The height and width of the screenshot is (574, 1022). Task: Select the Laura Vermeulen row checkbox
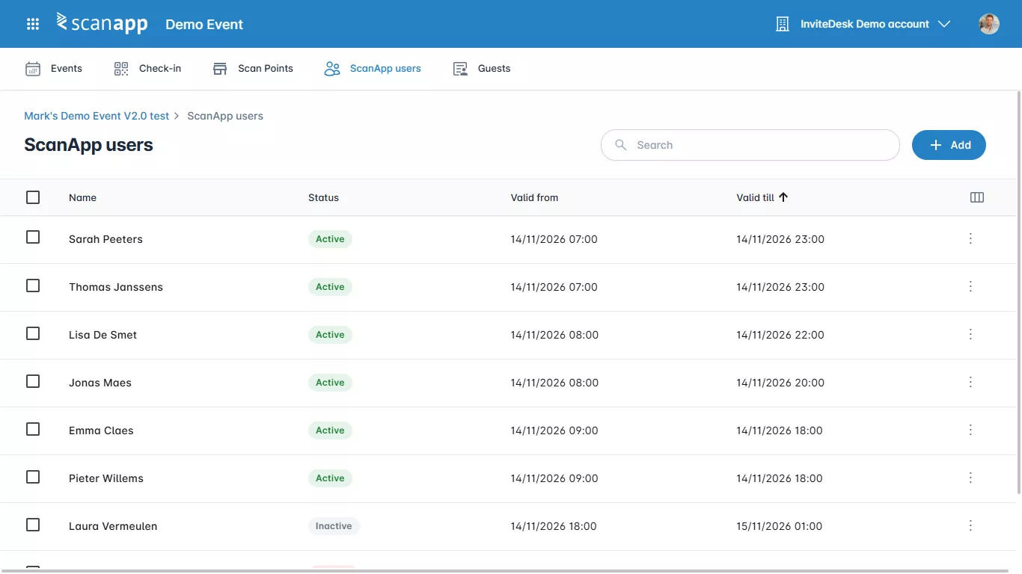33,525
